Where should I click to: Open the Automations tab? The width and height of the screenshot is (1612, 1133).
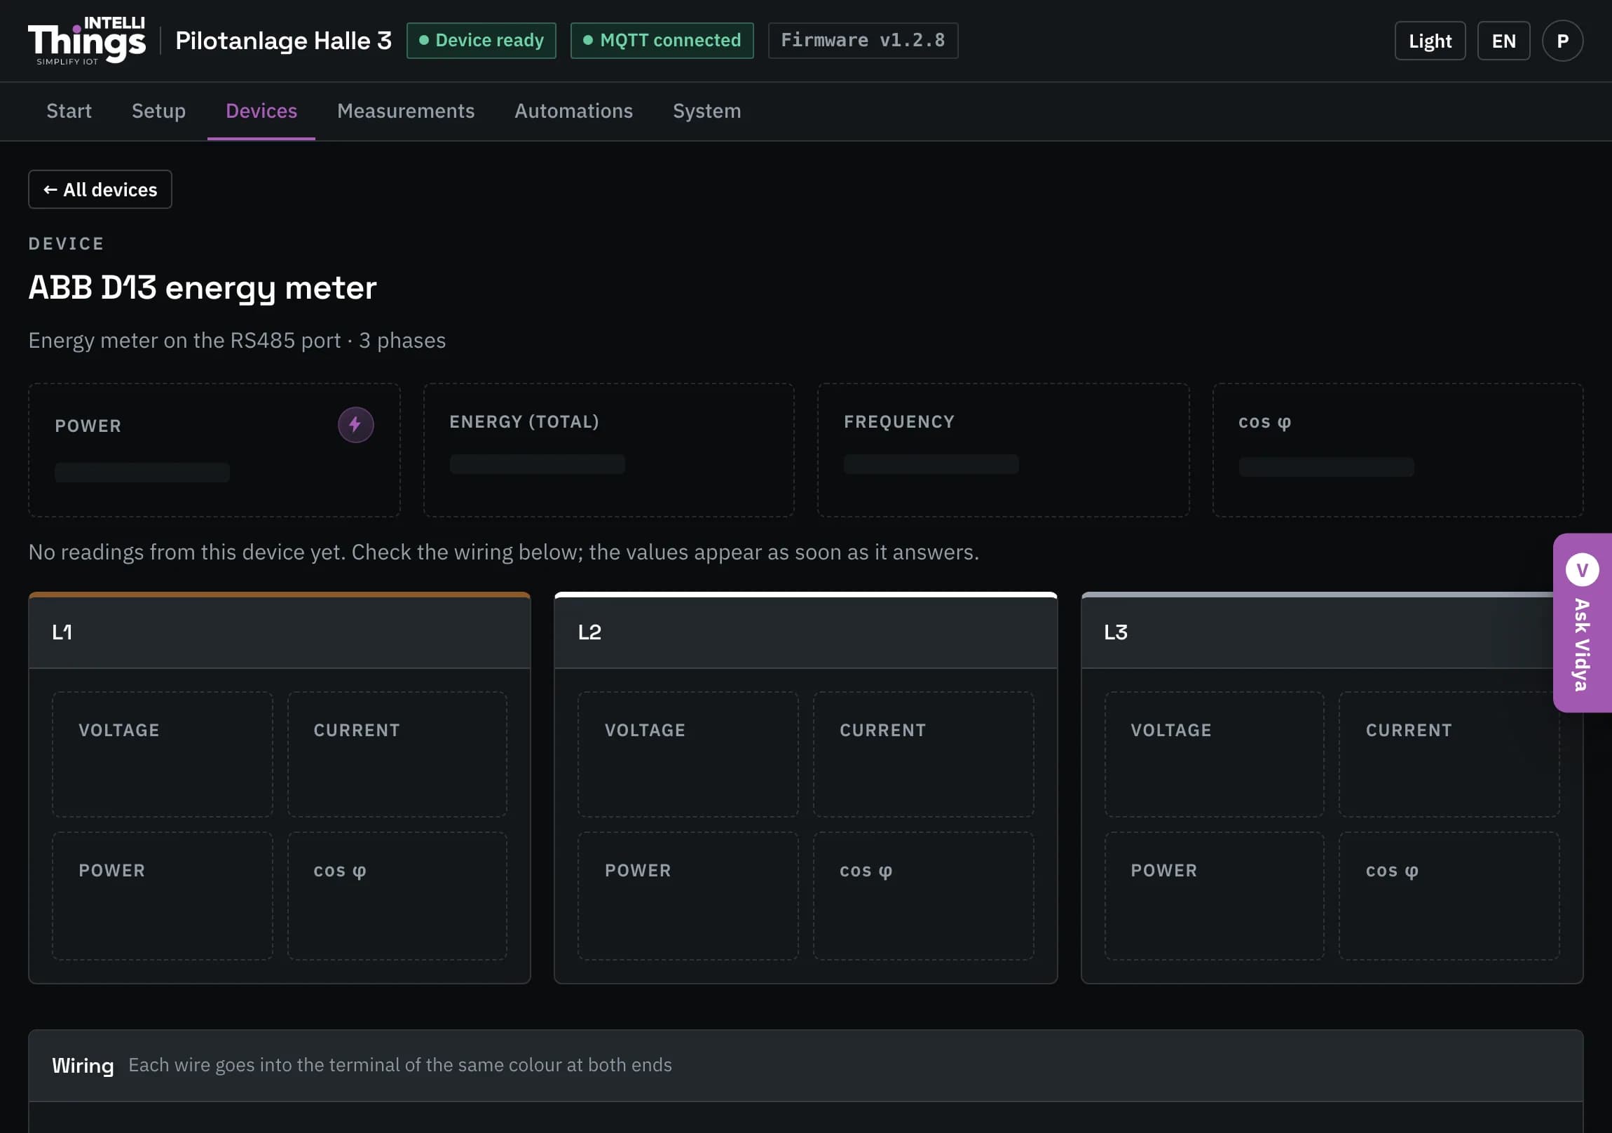pos(573,111)
